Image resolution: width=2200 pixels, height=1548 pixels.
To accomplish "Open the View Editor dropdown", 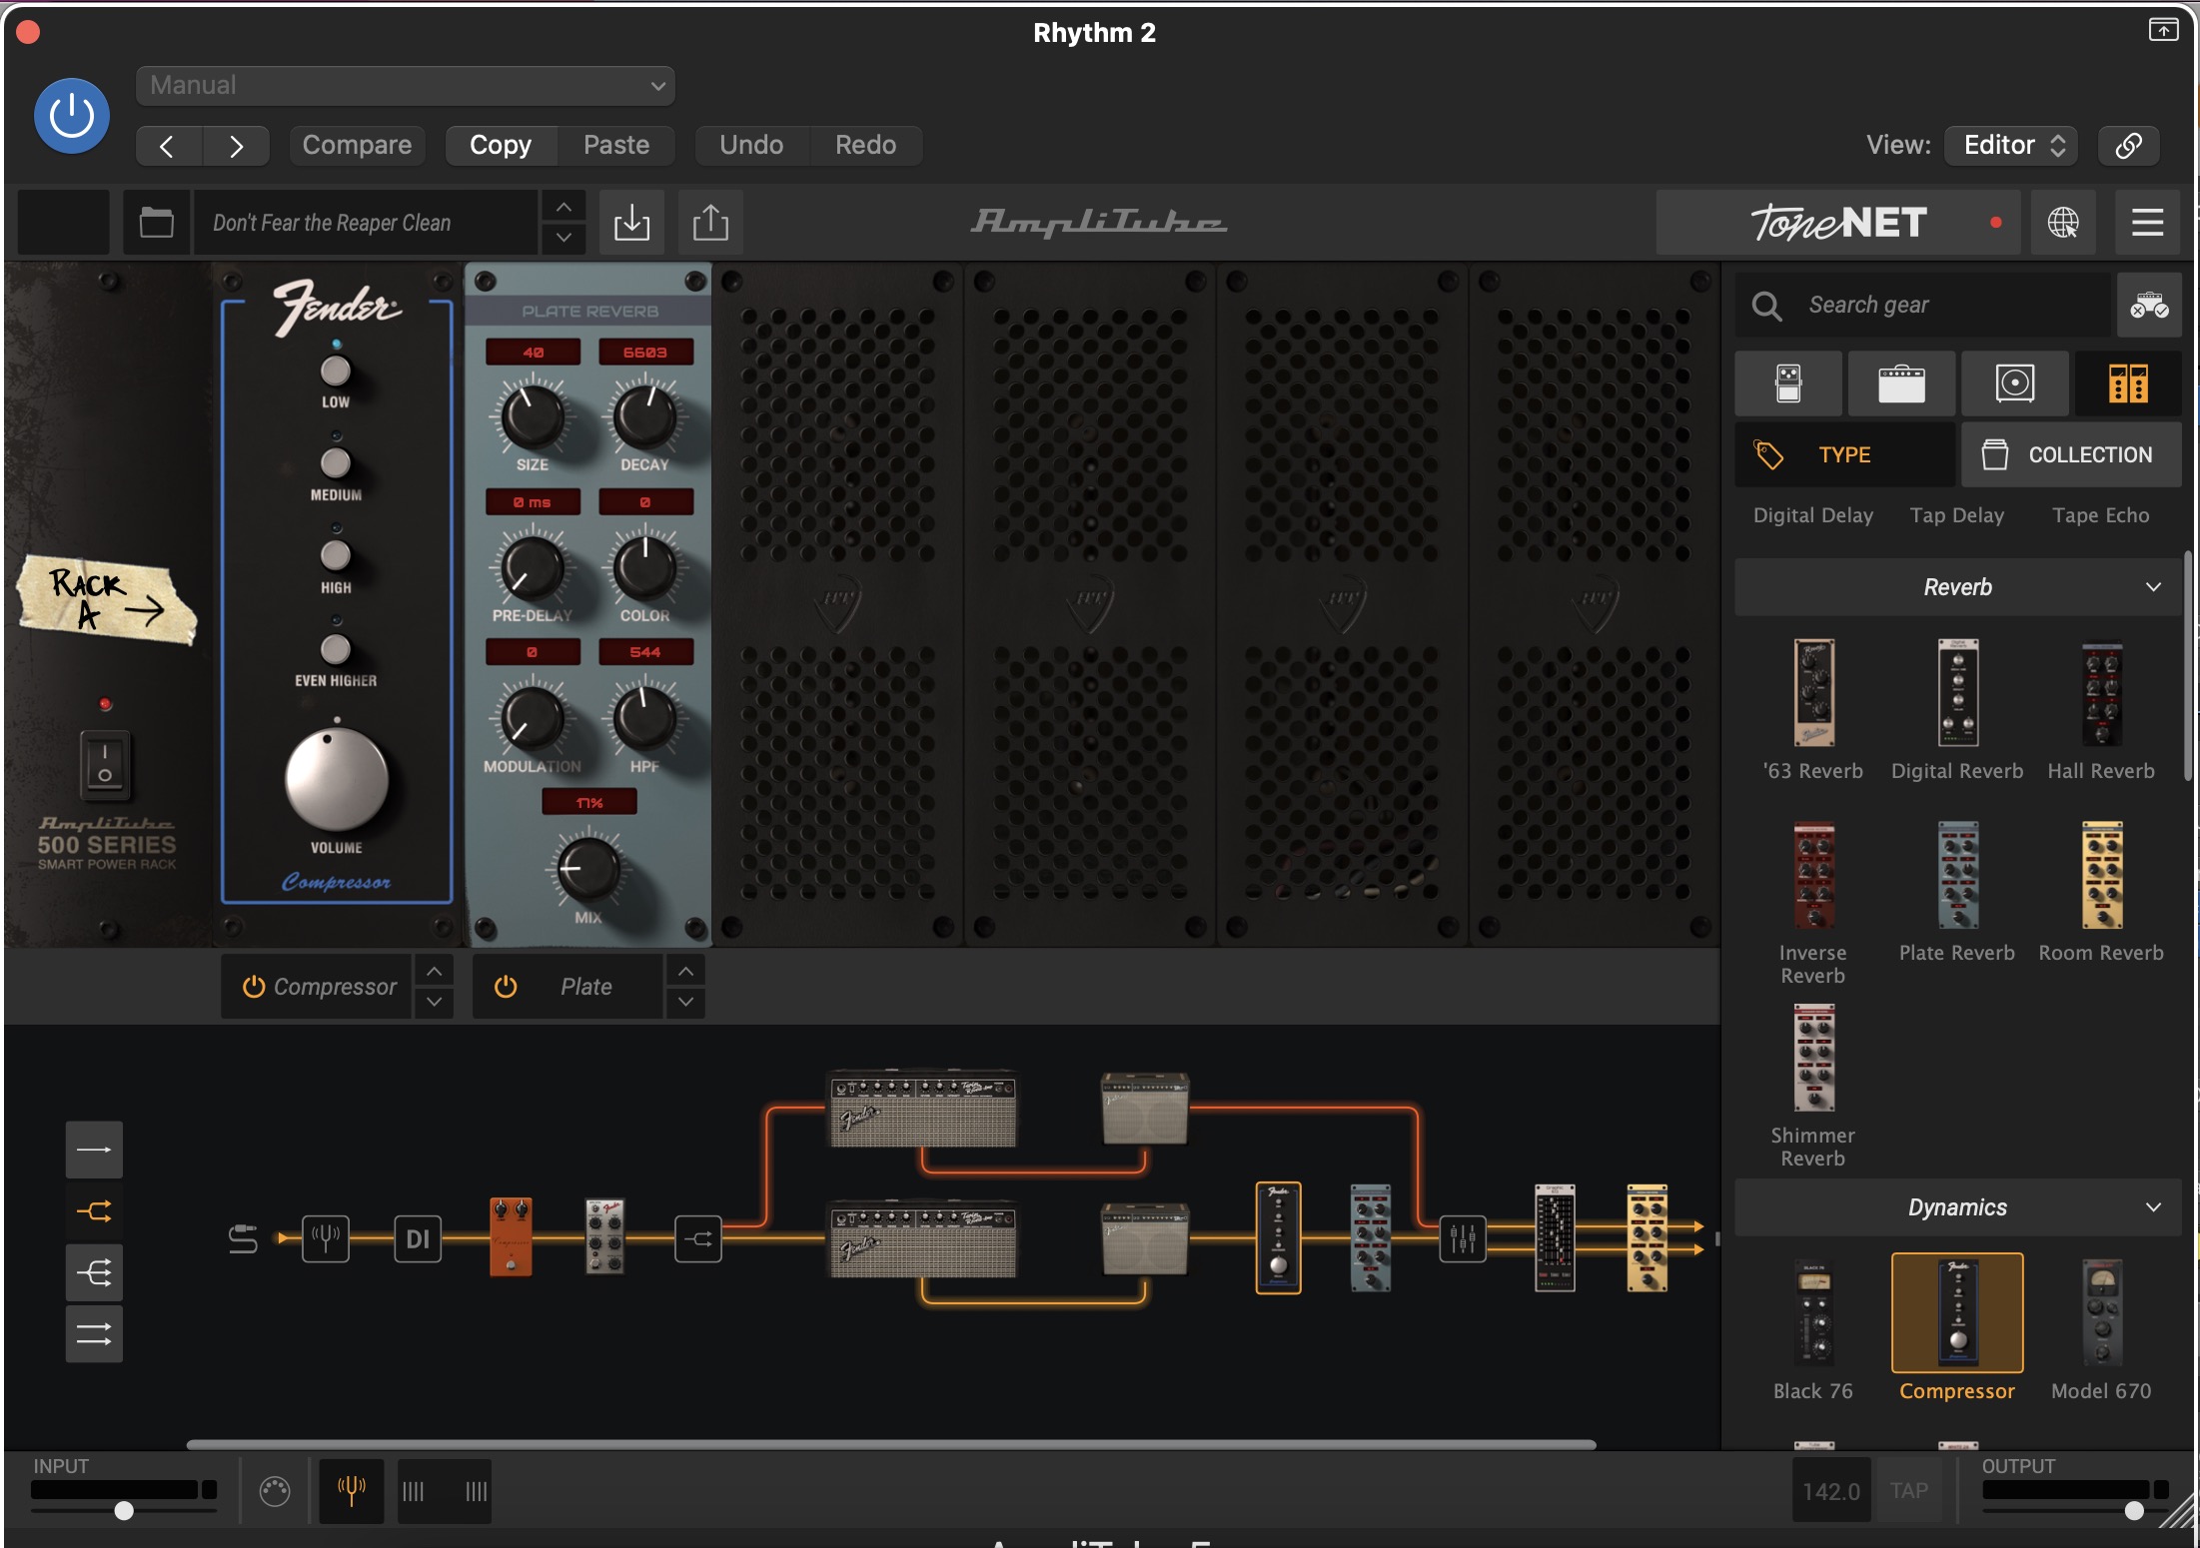I will (x=2012, y=146).
